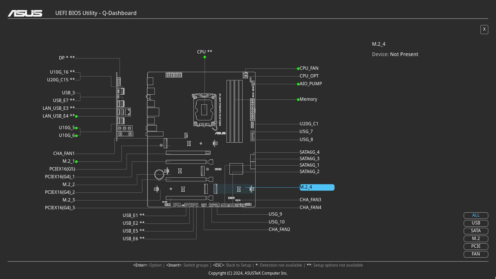Select the highlighted M.2_4 label

[x=317, y=187]
